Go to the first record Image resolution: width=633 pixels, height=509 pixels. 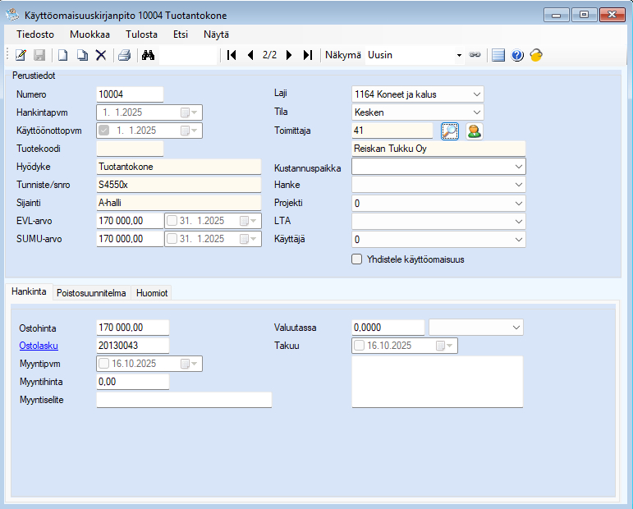[x=232, y=55]
